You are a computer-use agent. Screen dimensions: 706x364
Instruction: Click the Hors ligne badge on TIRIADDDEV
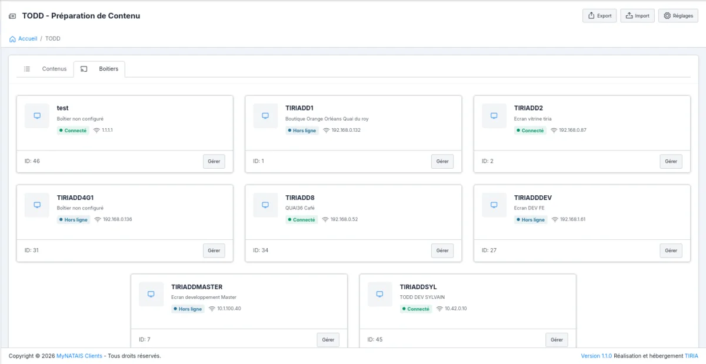coord(531,220)
